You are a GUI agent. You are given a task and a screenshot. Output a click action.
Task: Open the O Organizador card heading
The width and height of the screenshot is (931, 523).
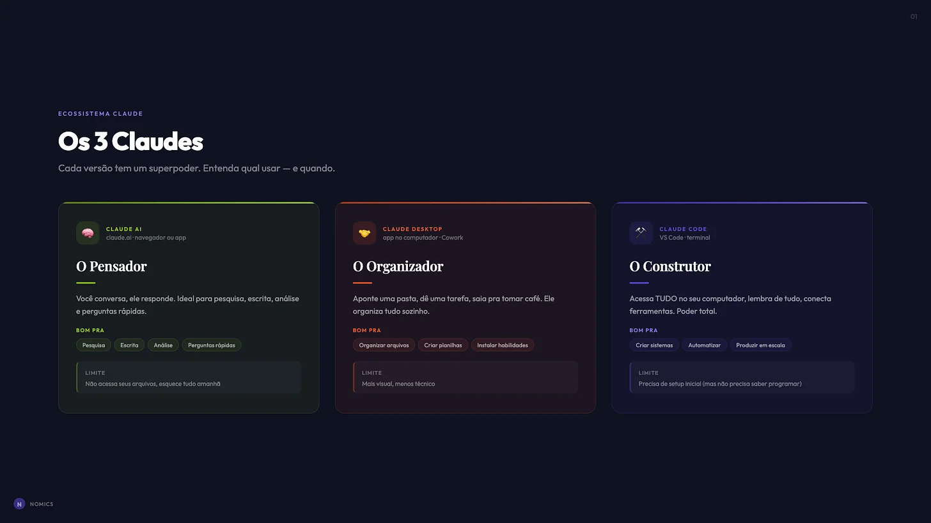(398, 266)
